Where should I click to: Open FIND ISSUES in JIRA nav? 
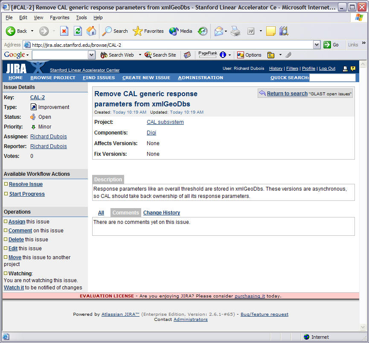click(x=99, y=78)
